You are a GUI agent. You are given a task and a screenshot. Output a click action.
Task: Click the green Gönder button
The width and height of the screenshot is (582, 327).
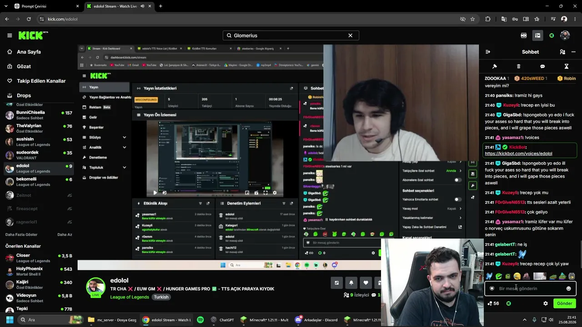tap(564, 303)
